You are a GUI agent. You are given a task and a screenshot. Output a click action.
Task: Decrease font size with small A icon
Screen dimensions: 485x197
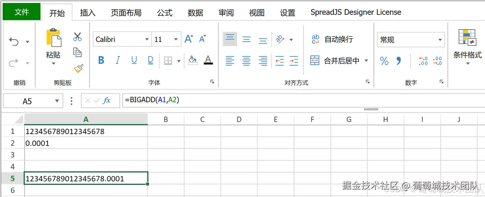pyautogui.click(x=202, y=39)
